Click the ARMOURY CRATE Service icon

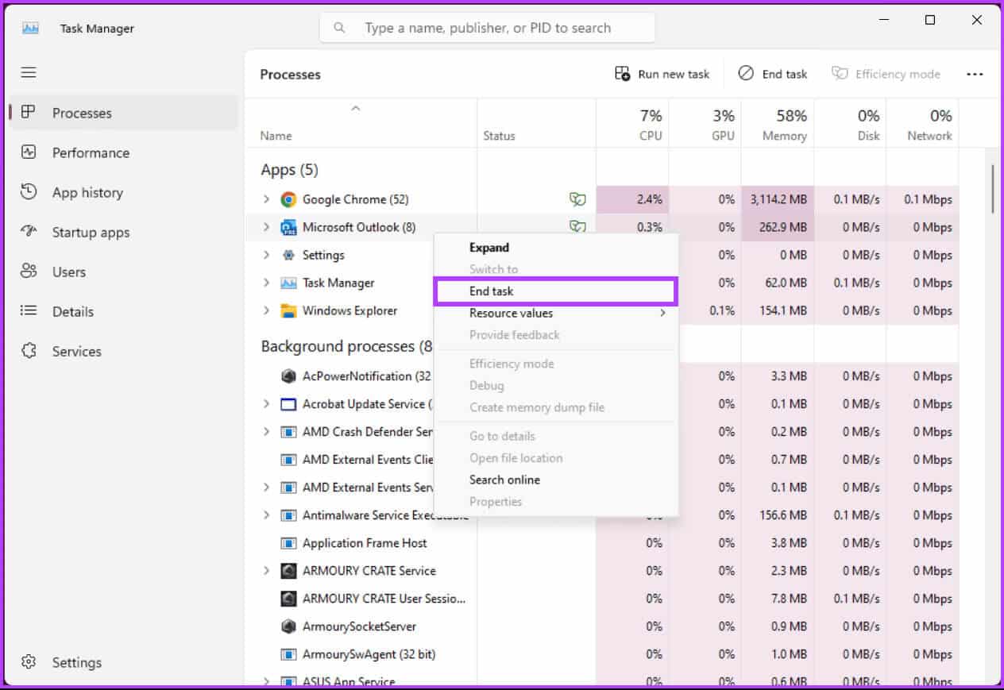[x=288, y=571]
